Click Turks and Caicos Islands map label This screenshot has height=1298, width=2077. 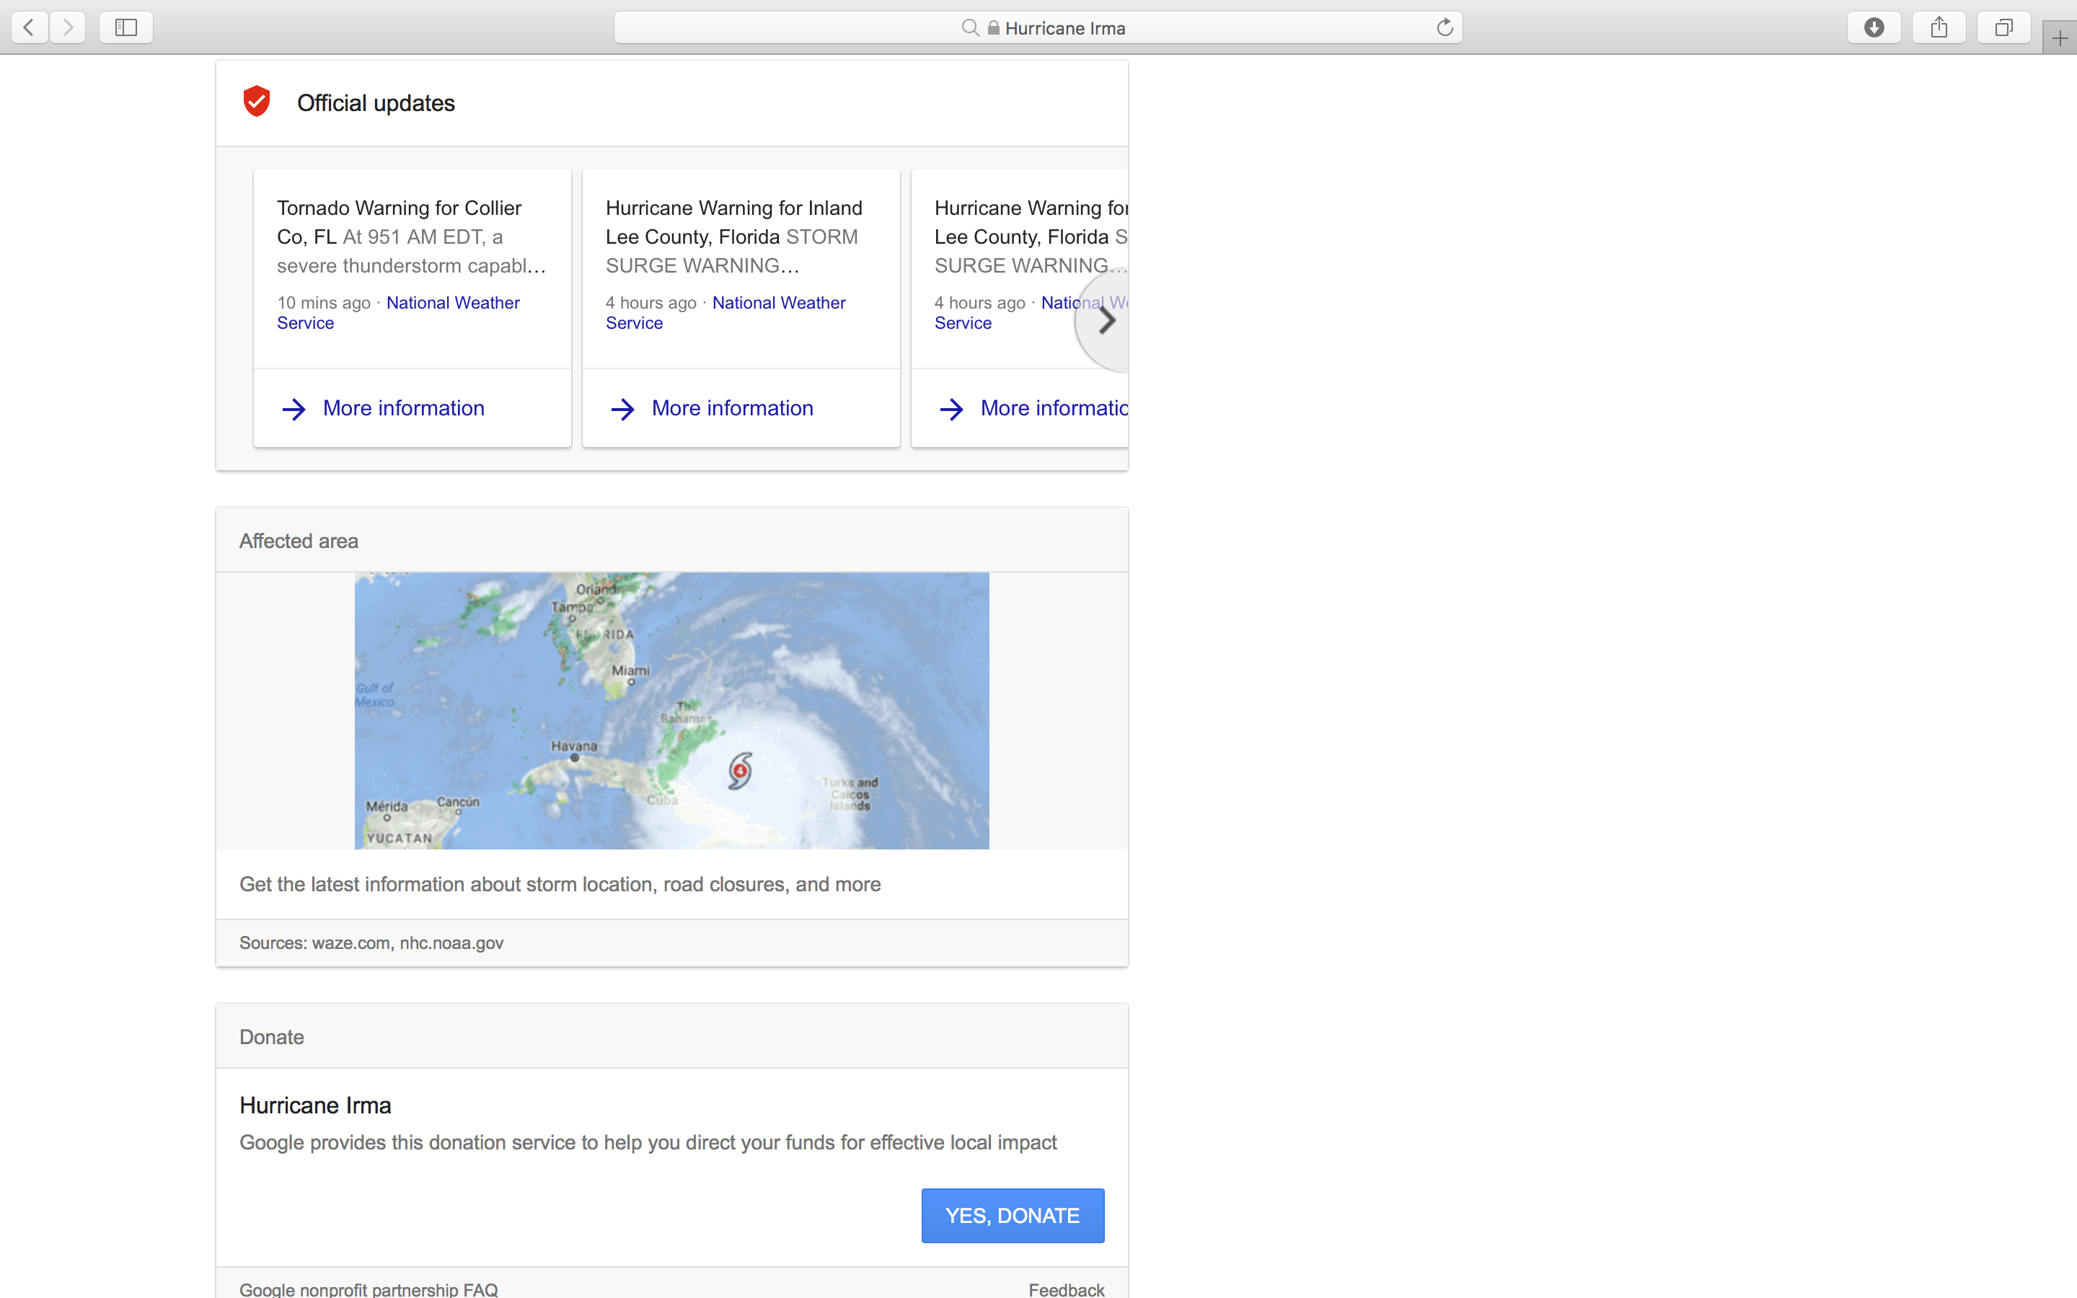click(850, 794)
